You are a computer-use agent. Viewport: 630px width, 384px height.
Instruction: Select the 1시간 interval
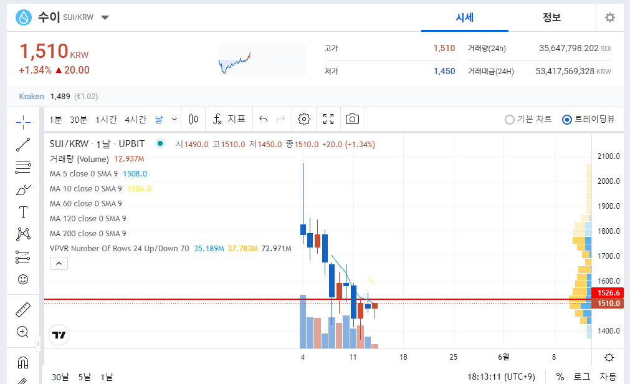pos(106,120)
